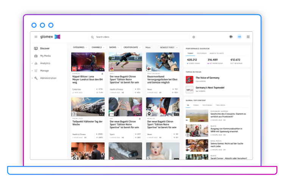Change the Newest First sort order
This screenshot has height=189, width=284.
tap(169, 48)
